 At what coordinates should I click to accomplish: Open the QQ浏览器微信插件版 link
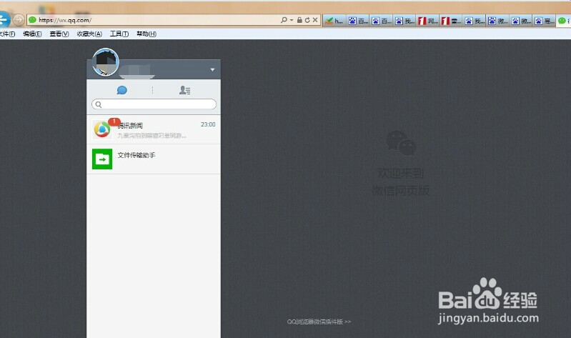(x=319, y=322)
